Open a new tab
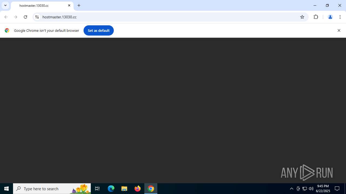Image resolution: width=346 pixels, height=194 pixels. point(79,5)
